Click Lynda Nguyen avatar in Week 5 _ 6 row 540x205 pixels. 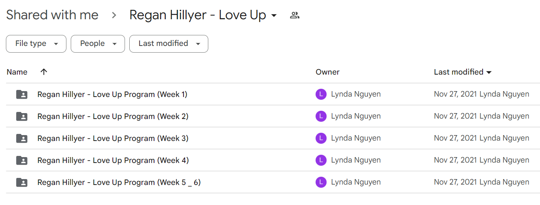click(x=321, y=182)
